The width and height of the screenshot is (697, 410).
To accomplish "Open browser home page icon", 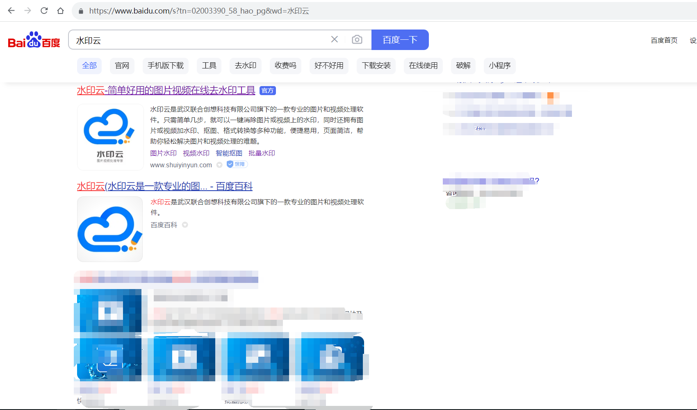I will [x=61, y=11].
